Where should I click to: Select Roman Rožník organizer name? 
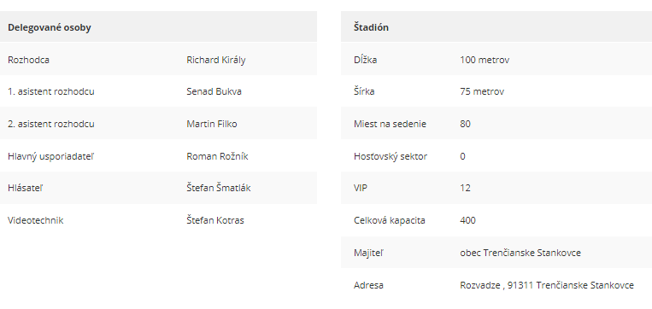pos(217,156)
